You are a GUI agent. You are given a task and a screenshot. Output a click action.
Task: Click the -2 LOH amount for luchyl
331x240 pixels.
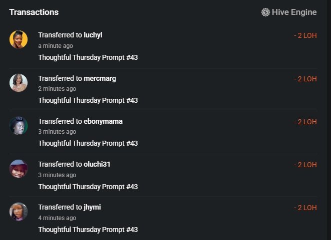click(305, 35)
